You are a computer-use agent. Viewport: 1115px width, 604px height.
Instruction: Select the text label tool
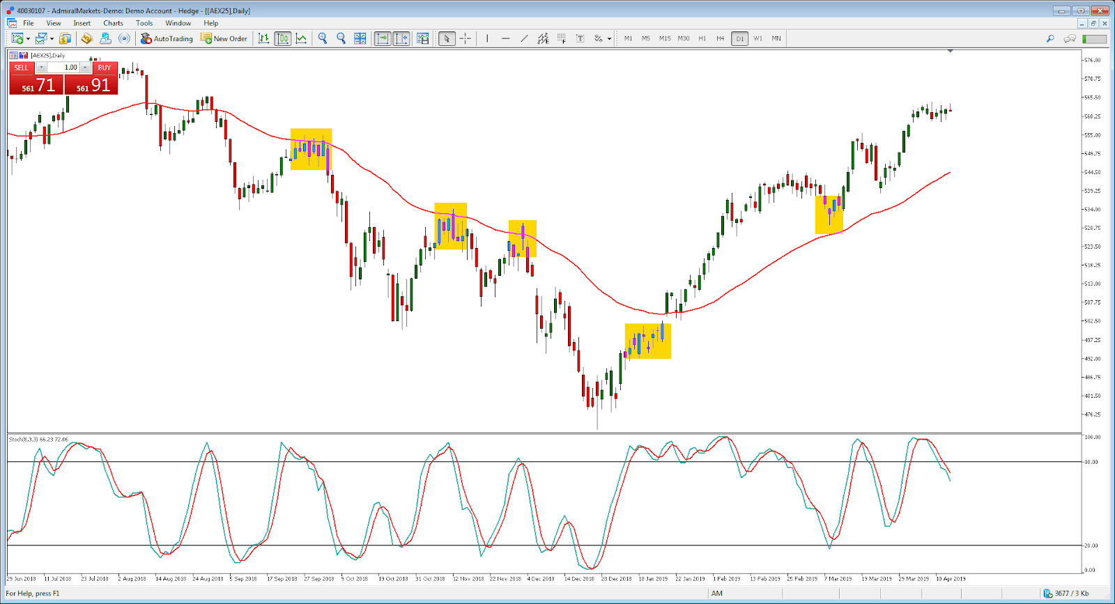tap(580, 38)
